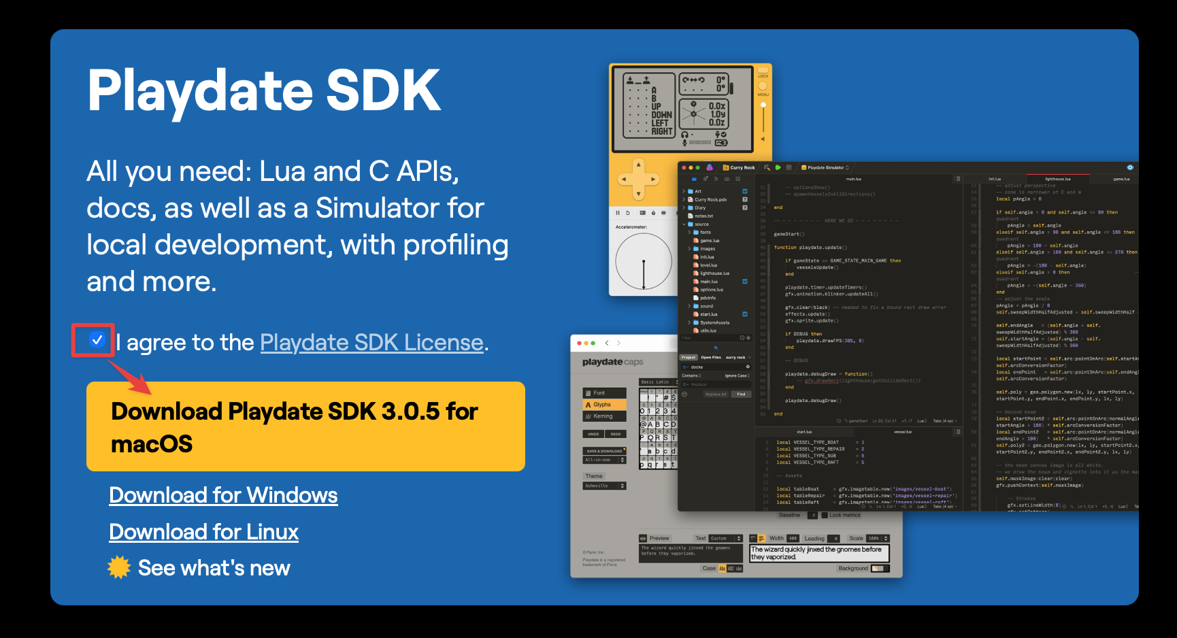1177x638 pixels.
Task: Open the Custom text dropdown
Action: pos(726,539)
